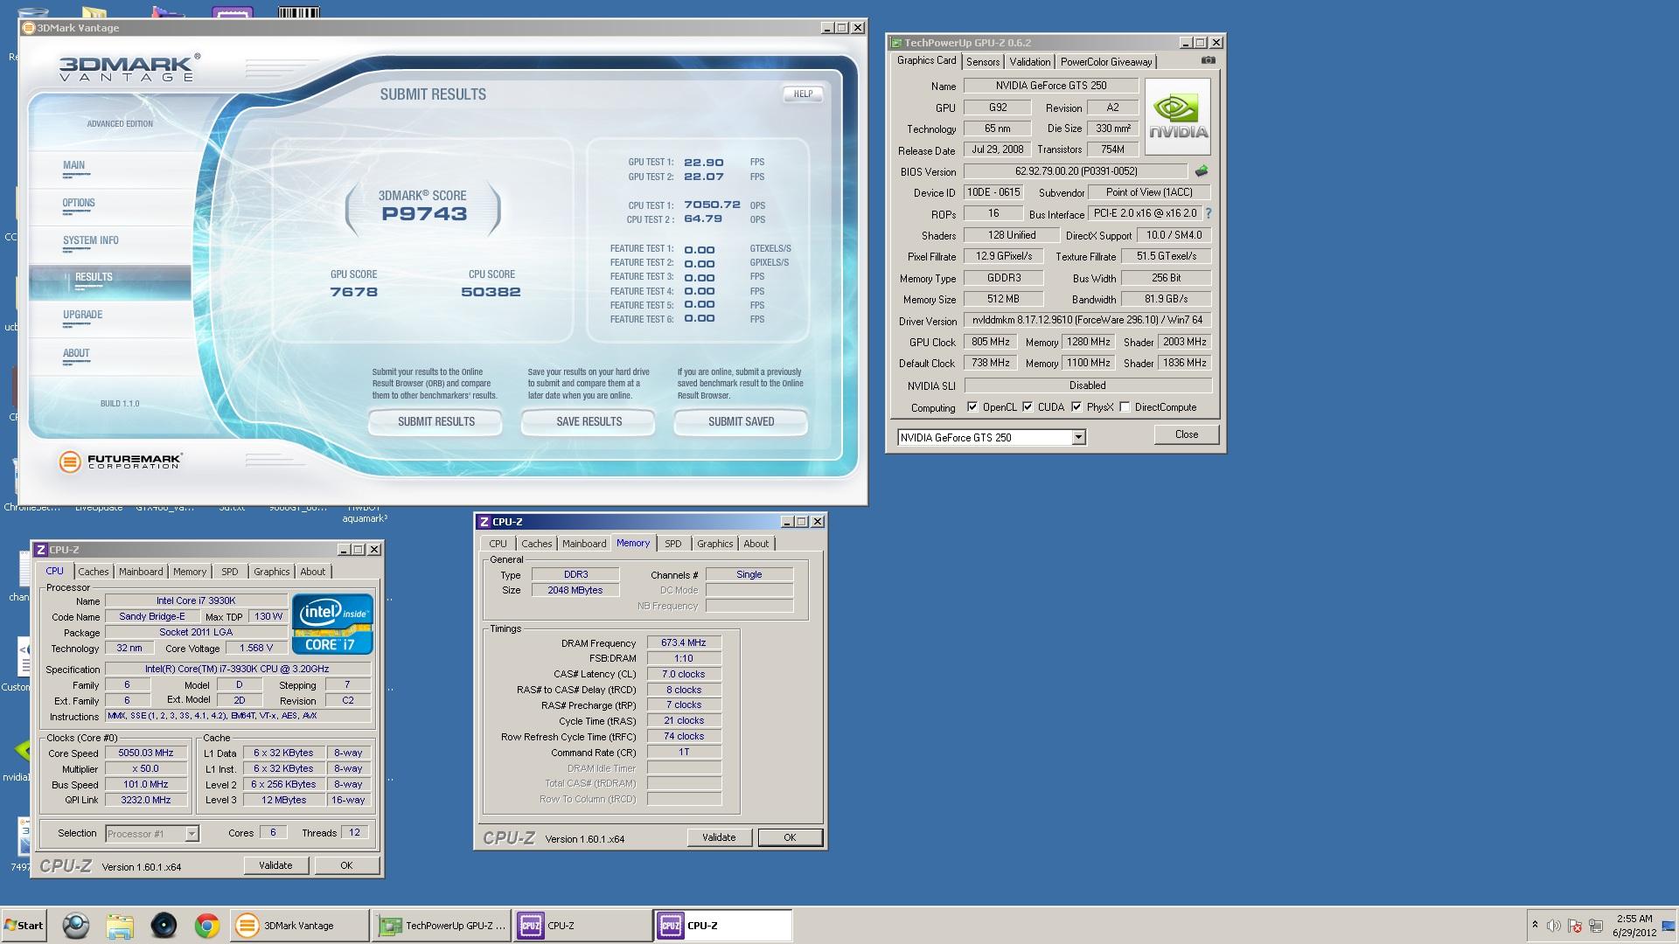Click OK in the left CPU-Z window

[x=346, y=865]
